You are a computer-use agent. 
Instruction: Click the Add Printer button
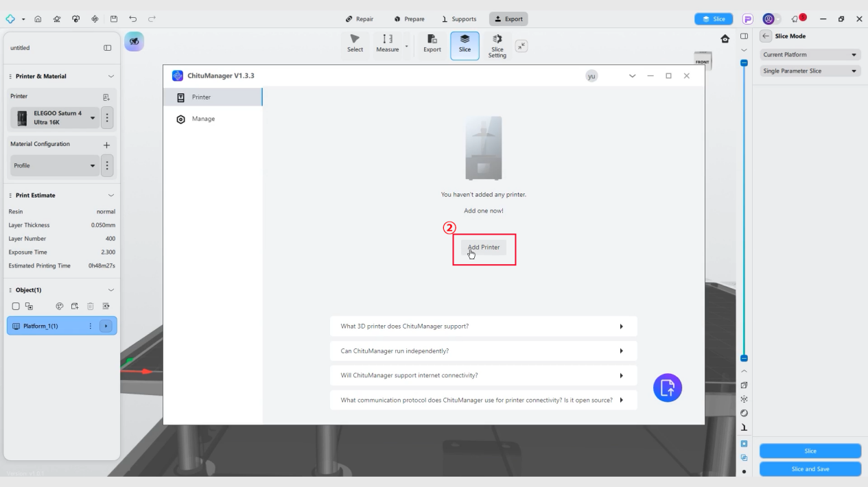tap(484, 248)
